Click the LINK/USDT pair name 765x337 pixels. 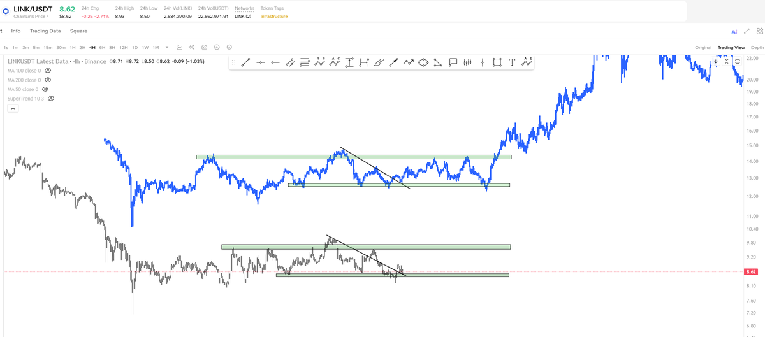pos(33,9)
